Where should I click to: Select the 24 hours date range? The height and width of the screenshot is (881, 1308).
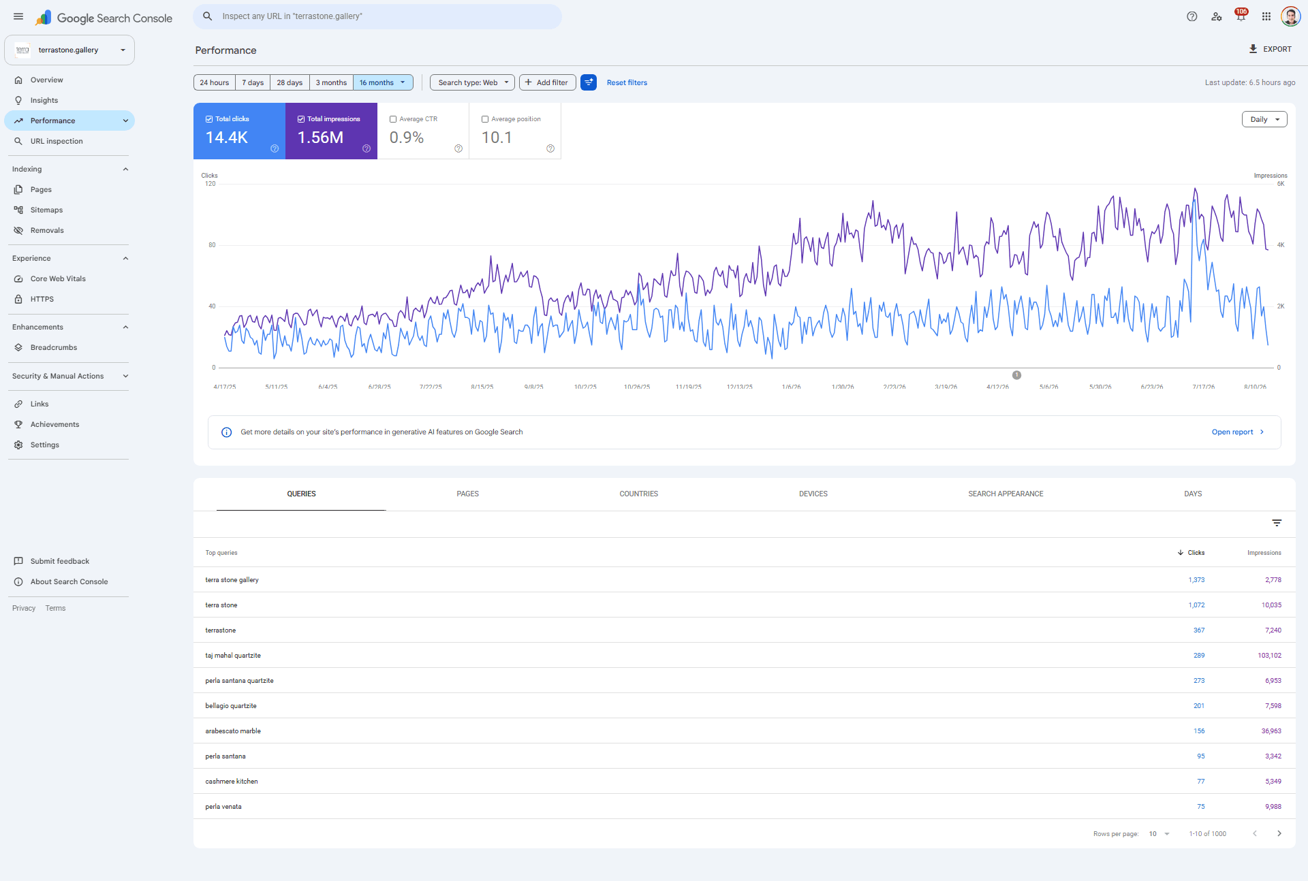coord(215,82)
